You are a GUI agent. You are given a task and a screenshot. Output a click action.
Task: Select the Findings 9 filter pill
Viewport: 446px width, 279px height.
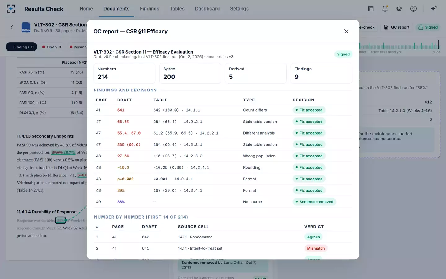21,47
